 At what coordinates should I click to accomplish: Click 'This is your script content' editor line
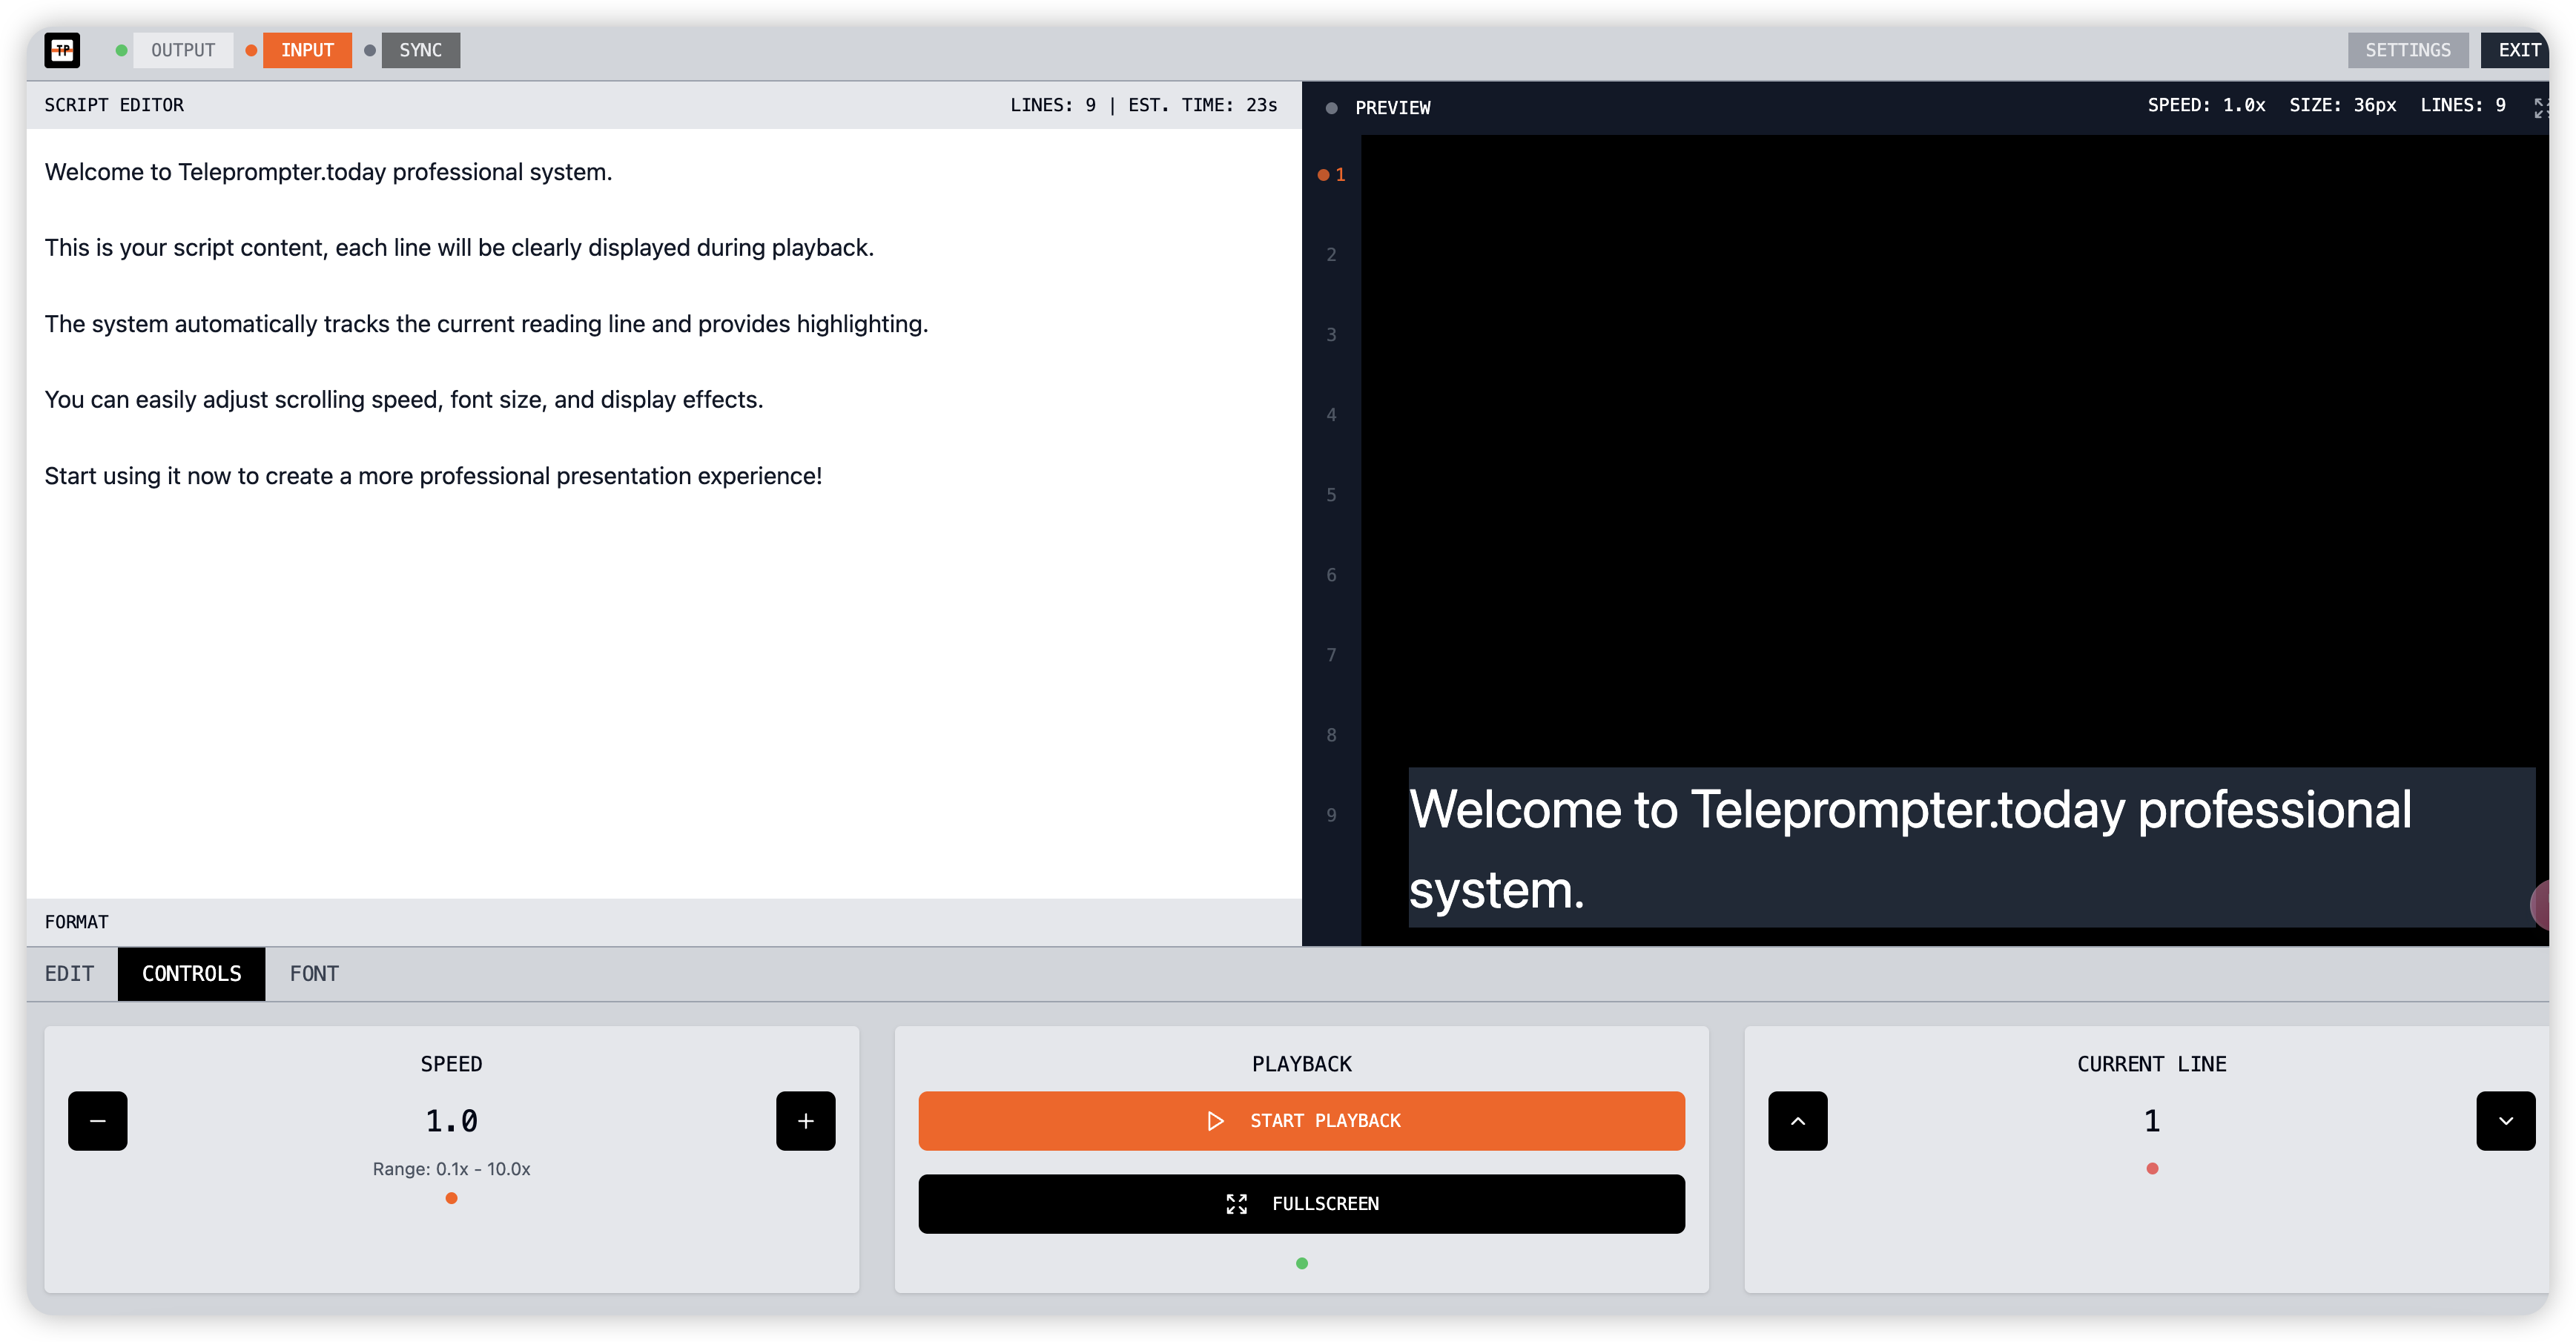click(459, 248)
